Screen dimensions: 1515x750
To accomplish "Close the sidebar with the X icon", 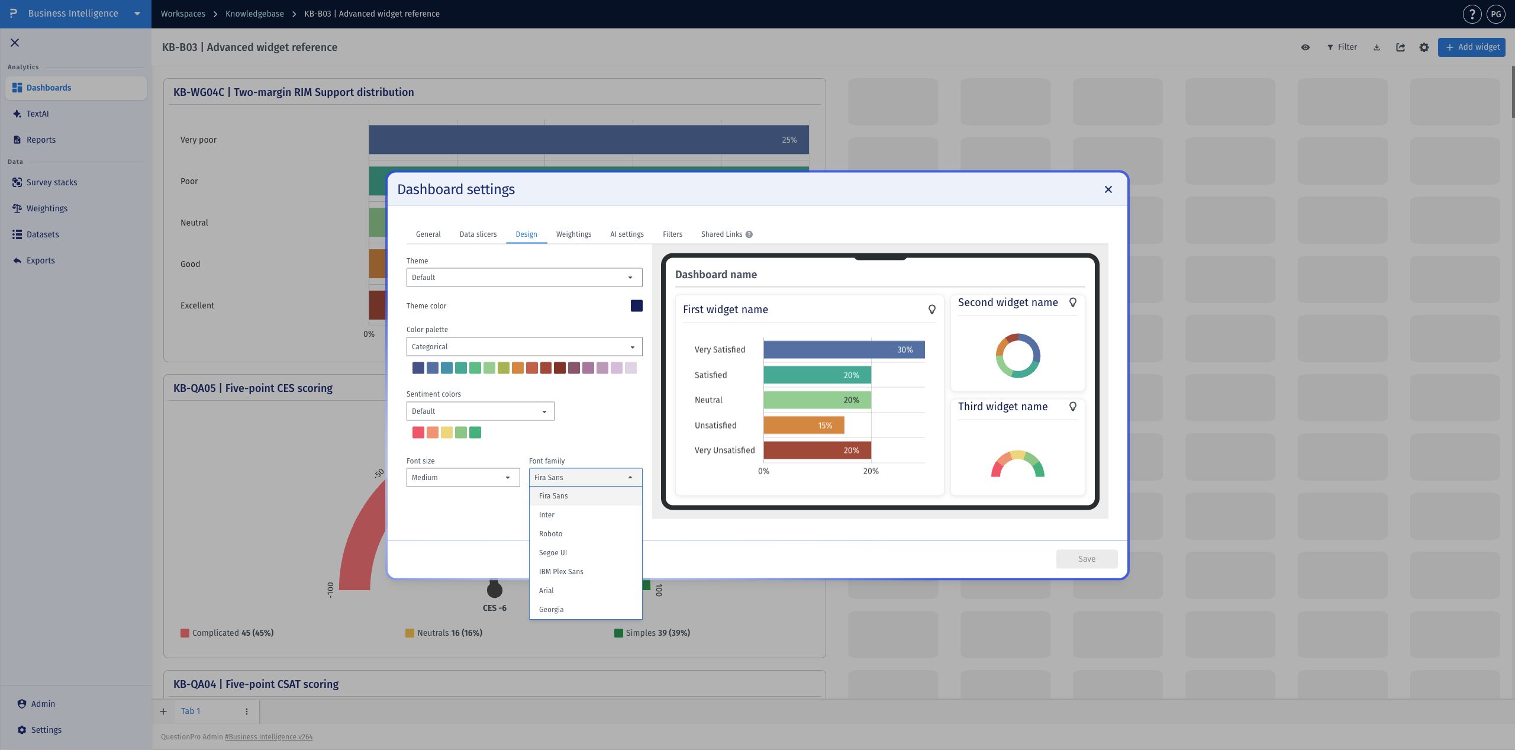I will [15, 43].
